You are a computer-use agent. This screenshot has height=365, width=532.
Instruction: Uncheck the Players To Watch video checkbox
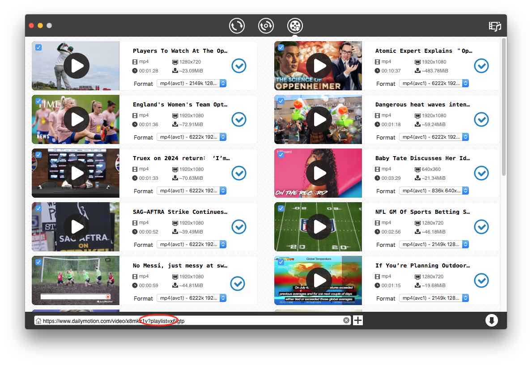[38, 47]
